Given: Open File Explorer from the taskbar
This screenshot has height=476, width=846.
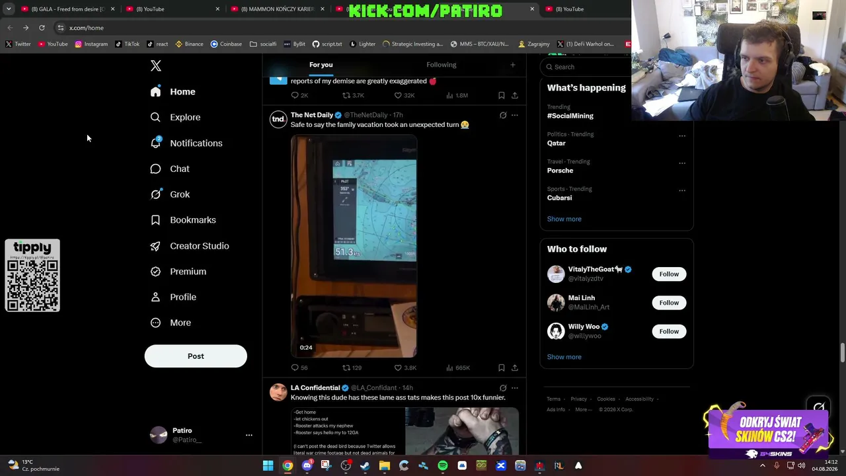Looking at the screenshot, I should (x=385, y=465).
